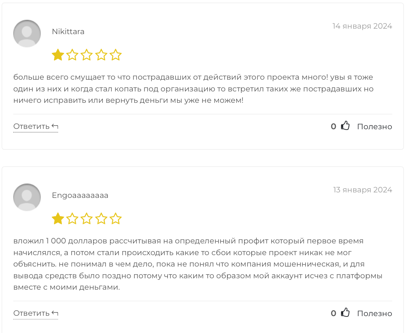This screenshot has width=418, height=333.
Task: Click Engoaaaaaaaa's avatar image
Action: pos(27,198)
